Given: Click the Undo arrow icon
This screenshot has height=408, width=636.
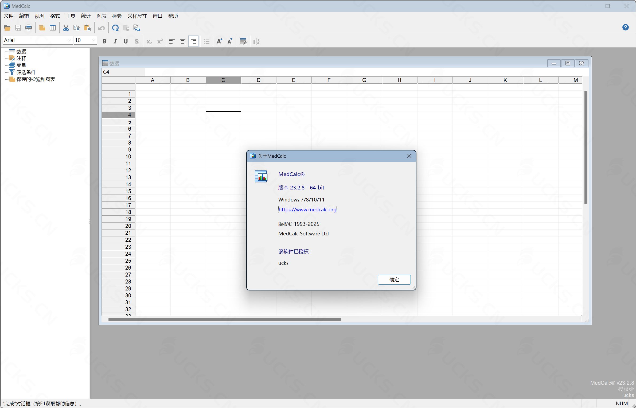Looking at the screenshot, I should [101, 28].
